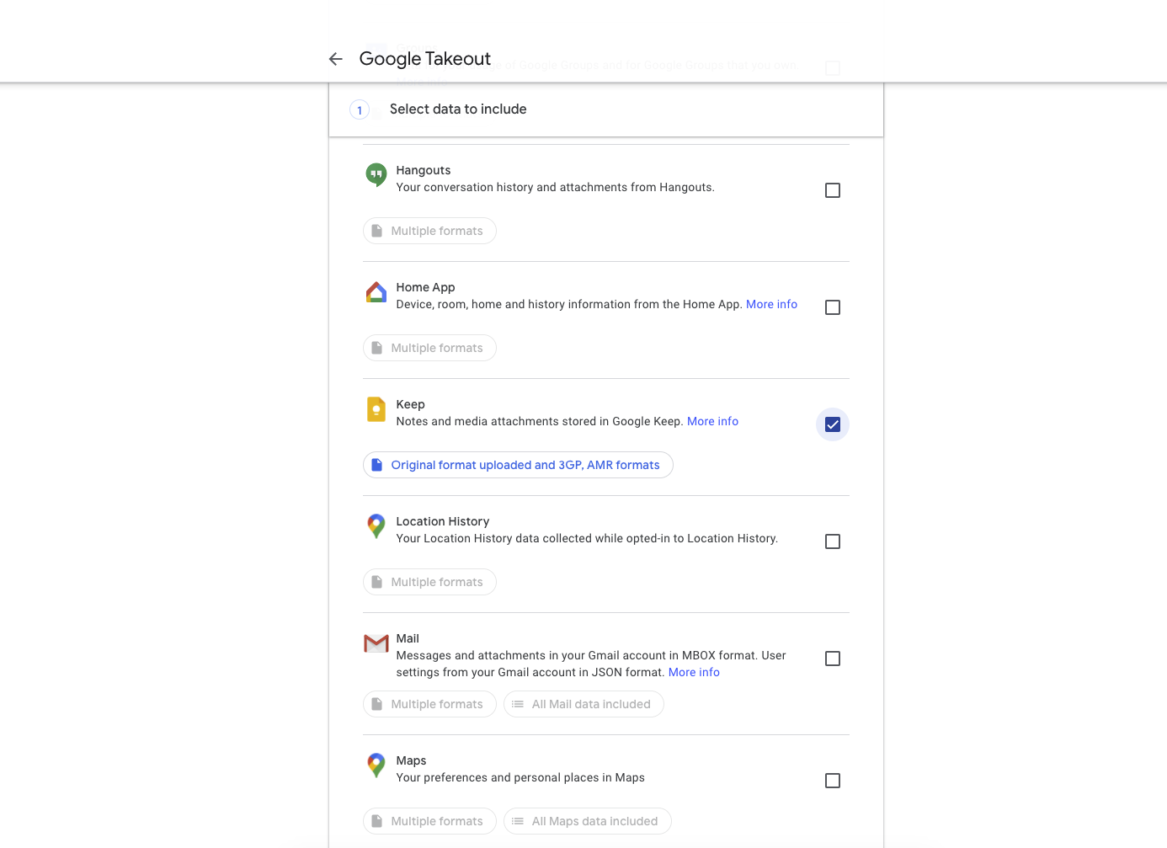Open Mail's More info link
This screenshot has height=848, width=1167.
[x=694, y=672]
